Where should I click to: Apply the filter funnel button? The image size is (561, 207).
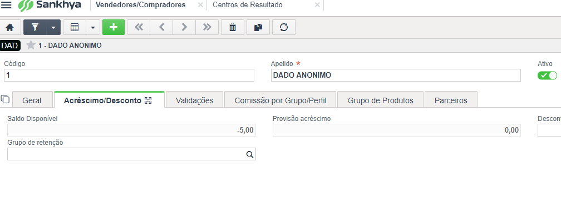coord(35,28)
